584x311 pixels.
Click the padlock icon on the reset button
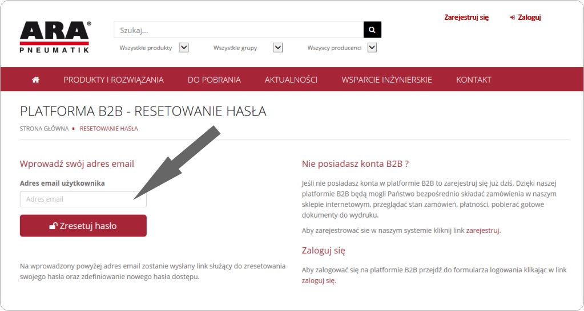(53, 226)
